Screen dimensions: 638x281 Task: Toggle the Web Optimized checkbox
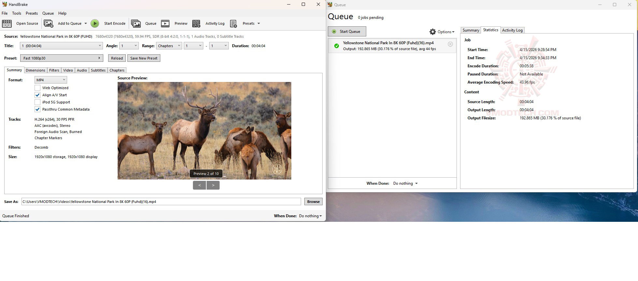point(37,88)
